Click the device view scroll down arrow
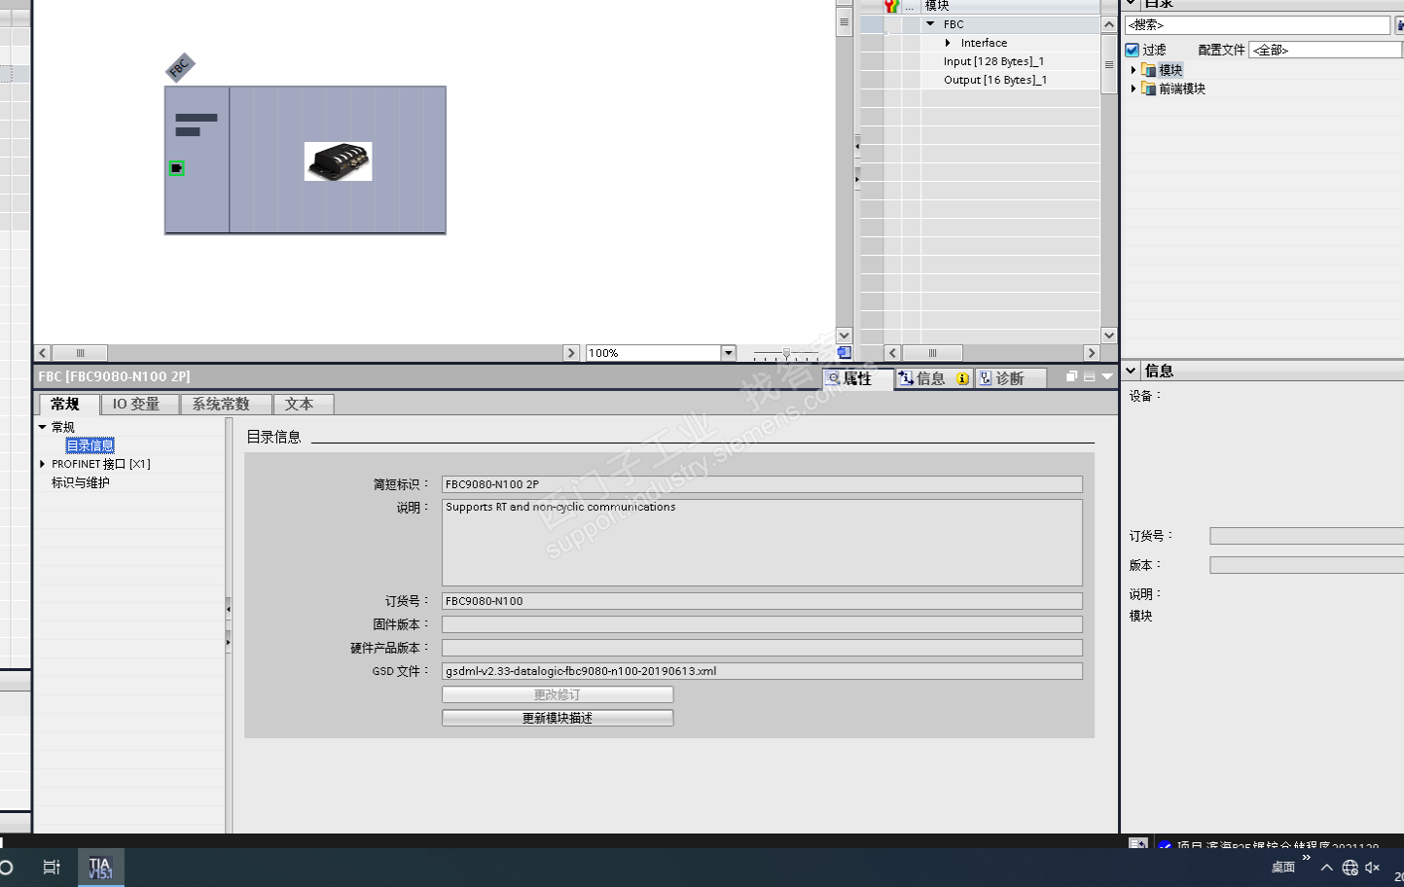Image resolution: width=1404 pixels, height=887 pixels. click(845, 336)
